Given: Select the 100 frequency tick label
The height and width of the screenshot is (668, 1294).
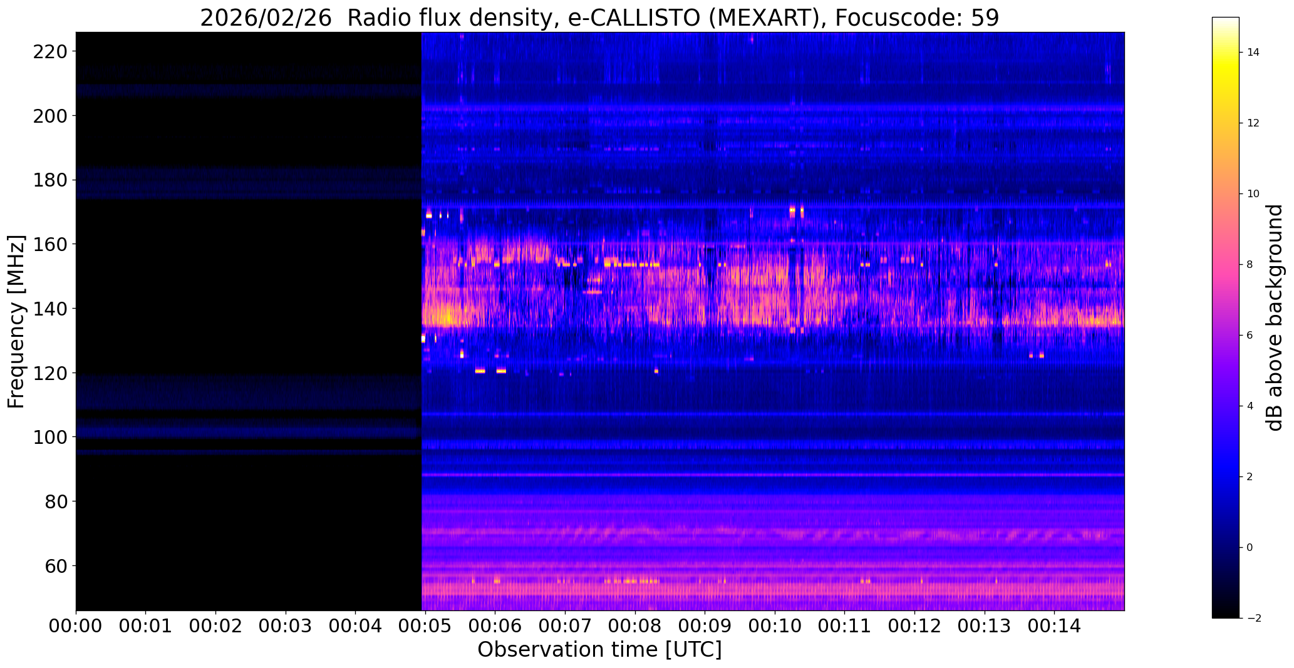Looking at the screenshot, I should pos(49,437).
